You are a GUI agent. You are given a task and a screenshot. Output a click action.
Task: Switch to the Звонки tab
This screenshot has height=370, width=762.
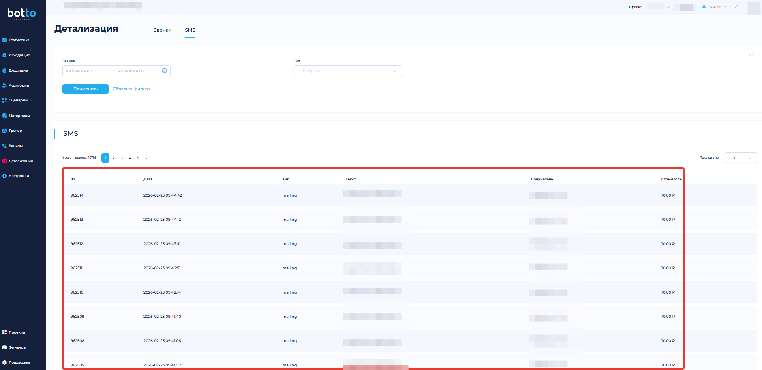163,30
